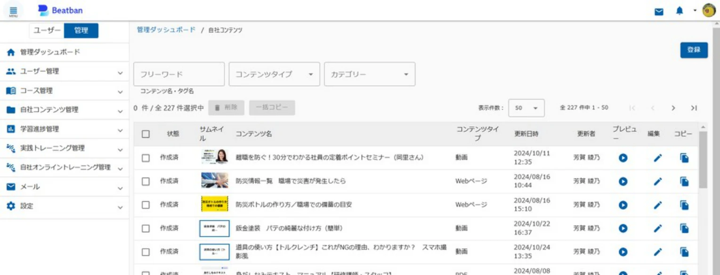Viewport: 720px width, 275px height.
Task: Expand the 自社コンテンツ管理 sidebar section
Action: (65, 110)
